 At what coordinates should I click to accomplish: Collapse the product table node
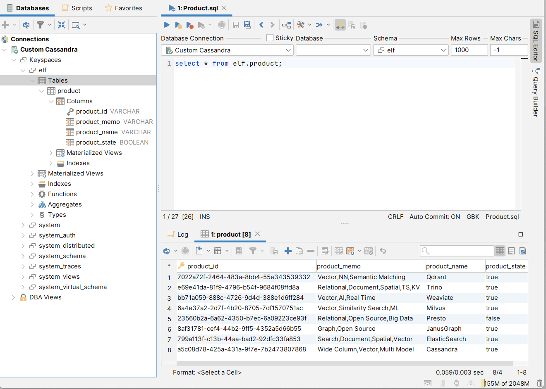(x=41, y=91)
